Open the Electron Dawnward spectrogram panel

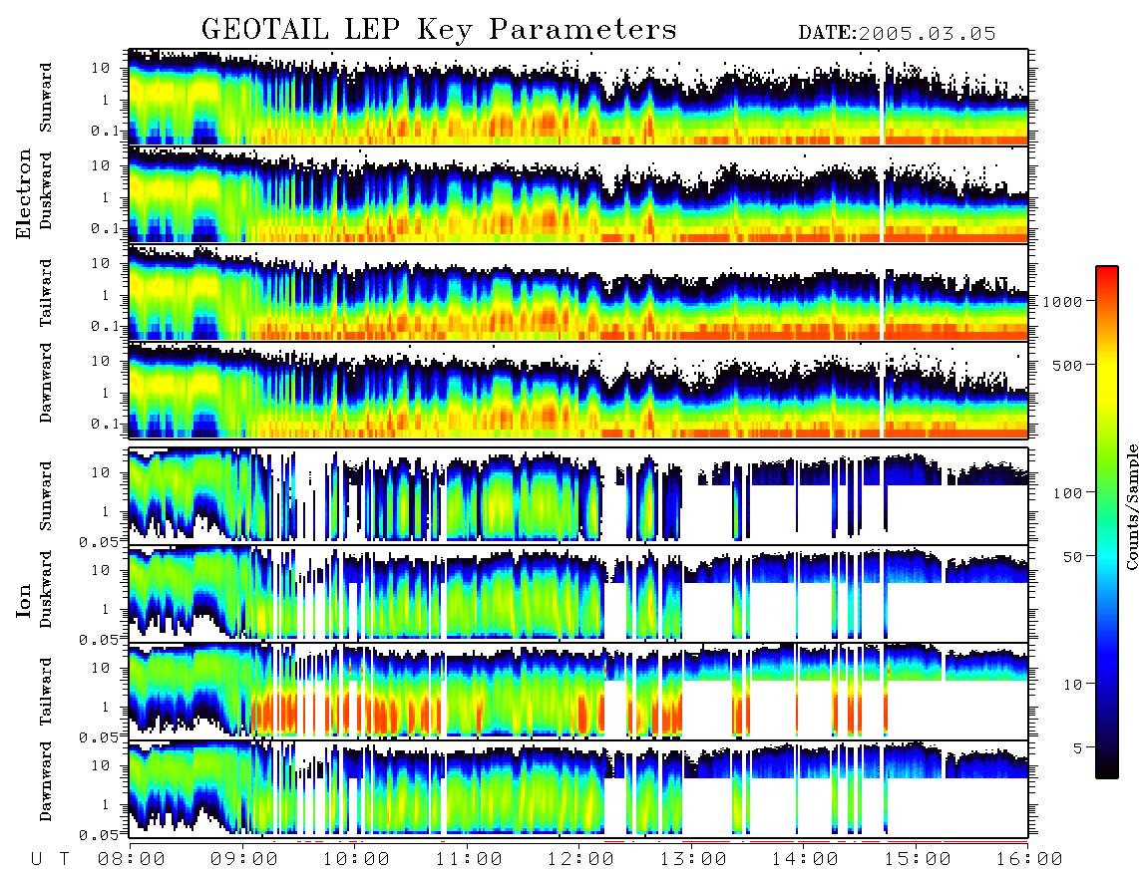pos(578,390)
